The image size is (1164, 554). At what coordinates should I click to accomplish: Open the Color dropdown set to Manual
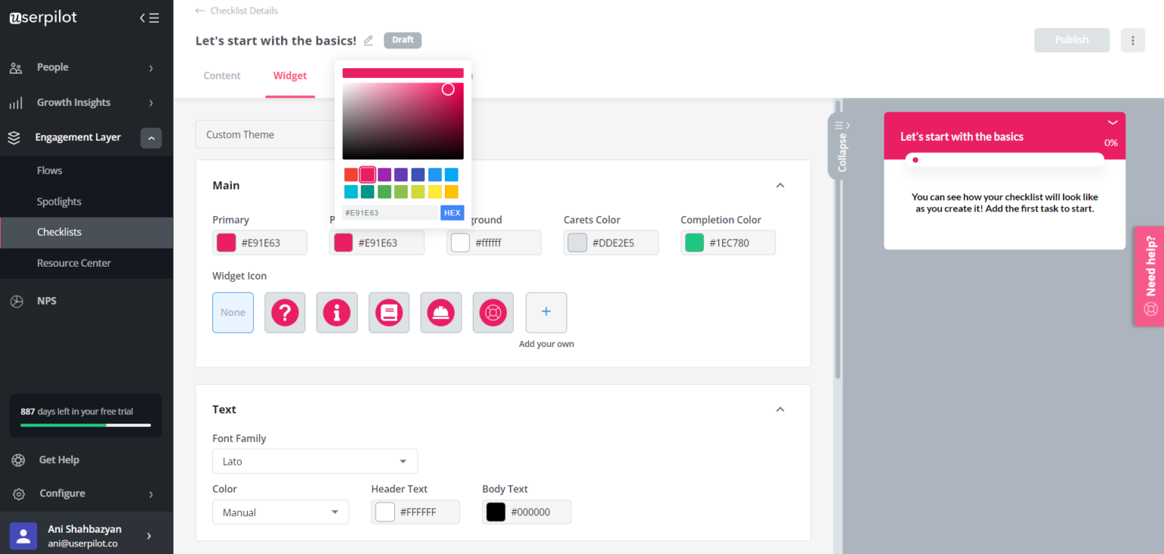pos(280,512)
